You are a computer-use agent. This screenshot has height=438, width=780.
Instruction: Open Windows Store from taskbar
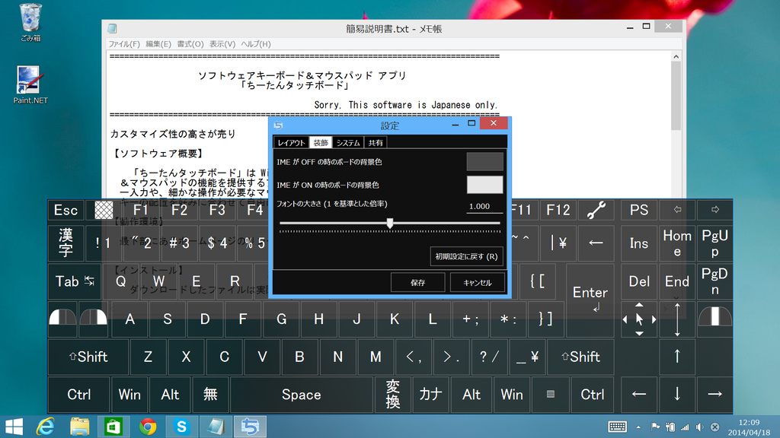pos(113,427)
